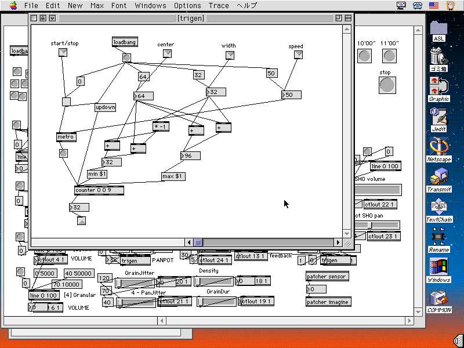
Task: Collapse the trigen window with windowshade box
Action: tap(347, 18)
